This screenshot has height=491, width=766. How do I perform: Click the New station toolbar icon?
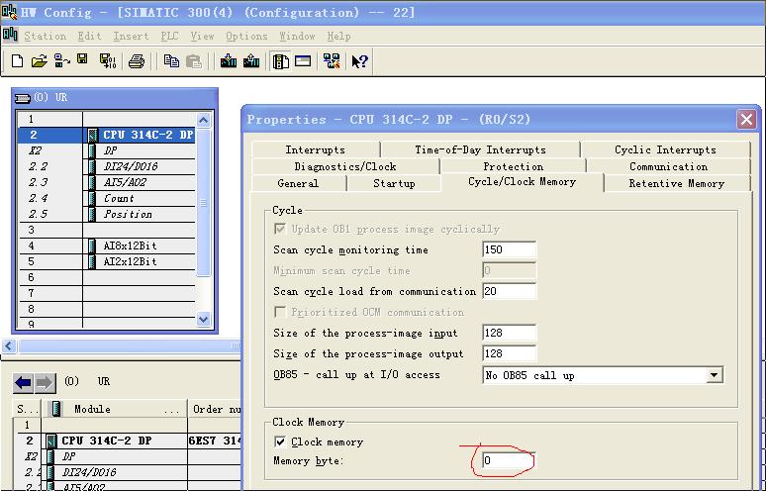pyautogui.click(x=17, y=61)
